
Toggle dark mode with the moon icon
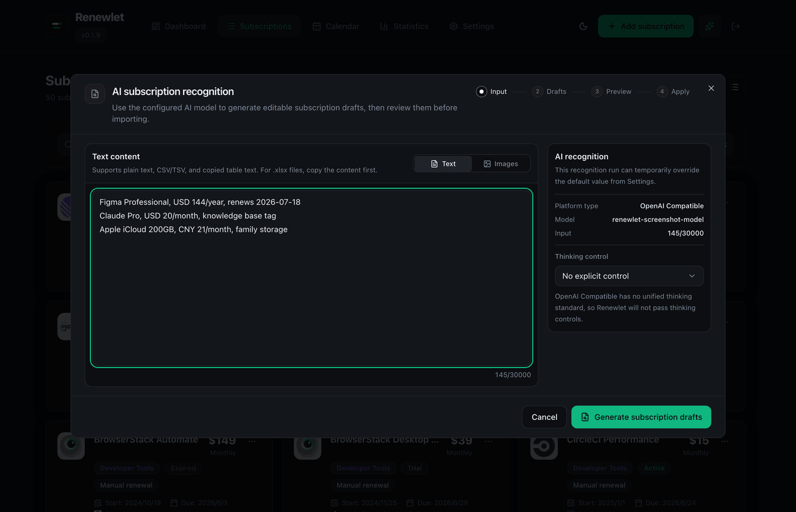click(583, 26)
